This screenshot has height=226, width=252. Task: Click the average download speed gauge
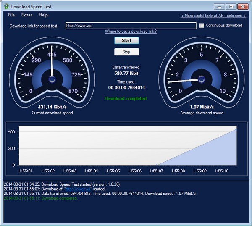point(201,75)
